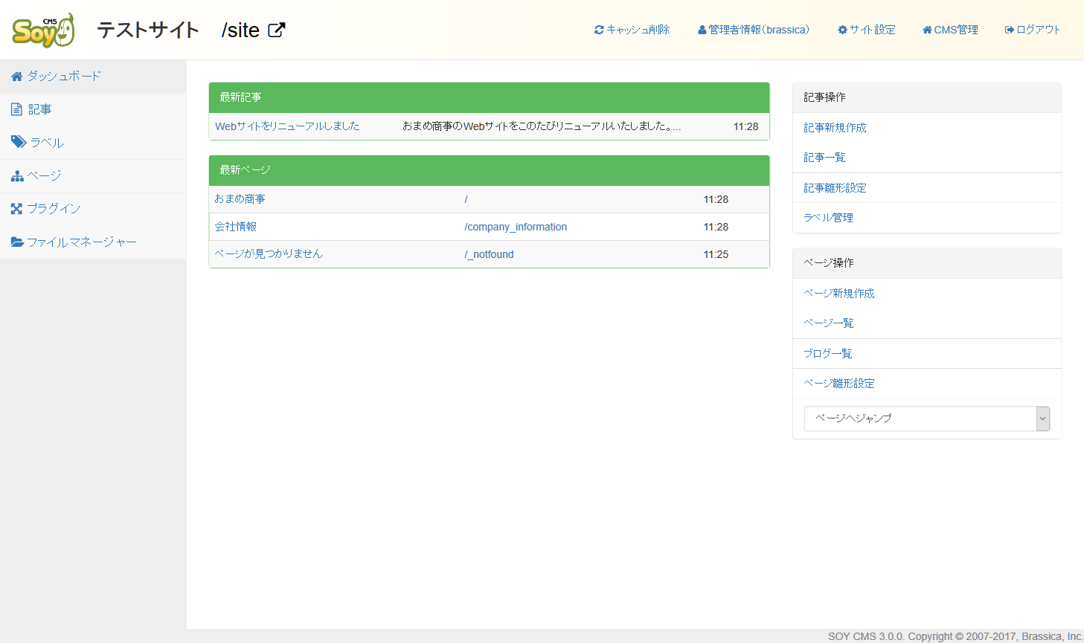Click ブログ一覧 link

pos(828,354)
